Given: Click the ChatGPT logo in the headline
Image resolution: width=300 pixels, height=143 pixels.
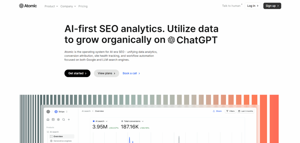Looking at the screenshot, I should pos(171,40).
